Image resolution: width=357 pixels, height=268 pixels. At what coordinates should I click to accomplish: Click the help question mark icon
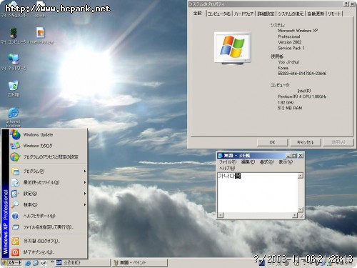pyautogui.click(x=15, y=216)
